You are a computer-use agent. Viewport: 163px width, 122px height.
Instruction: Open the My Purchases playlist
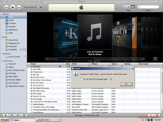click(14, 83)
